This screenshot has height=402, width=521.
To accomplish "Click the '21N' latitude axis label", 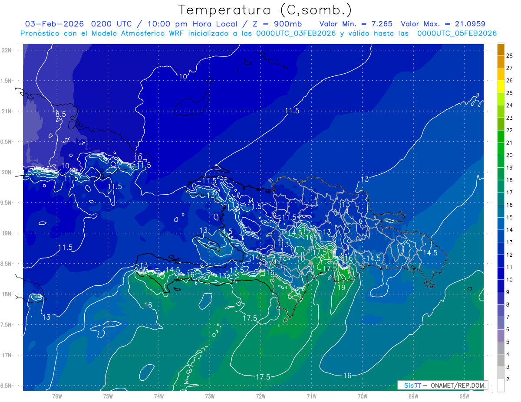I will [7, 111].
